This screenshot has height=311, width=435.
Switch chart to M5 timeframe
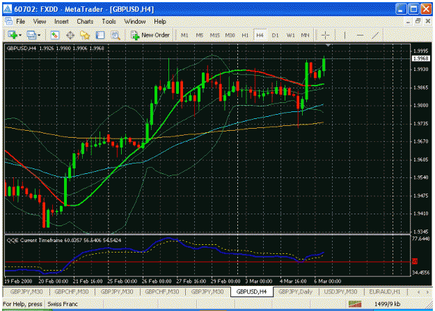[199, 35]
